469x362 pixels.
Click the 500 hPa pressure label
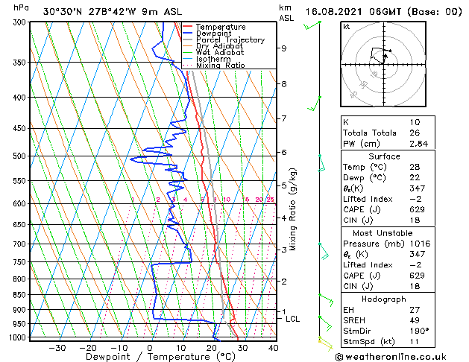click(21, 156)
